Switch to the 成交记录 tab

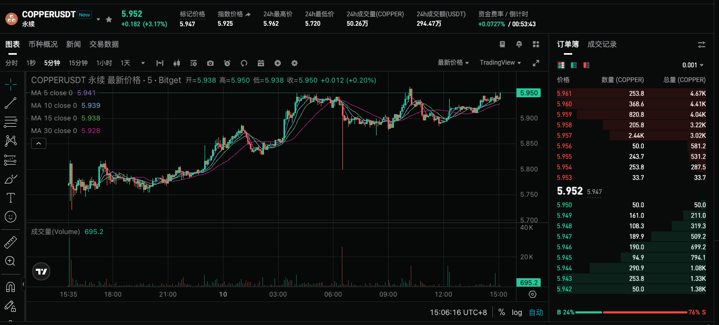(x=602, y=44)
